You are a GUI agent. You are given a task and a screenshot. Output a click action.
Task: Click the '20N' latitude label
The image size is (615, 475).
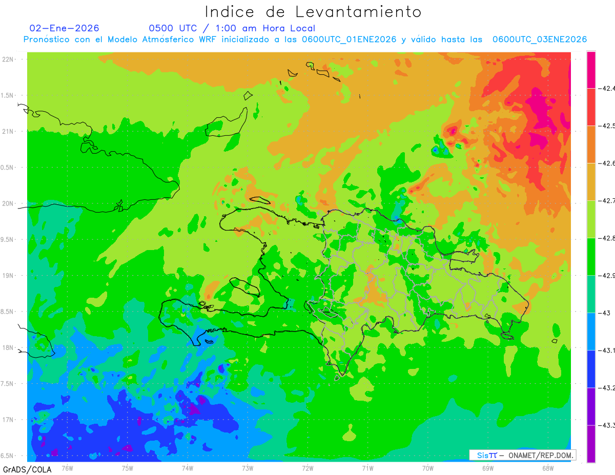point(8,203)
